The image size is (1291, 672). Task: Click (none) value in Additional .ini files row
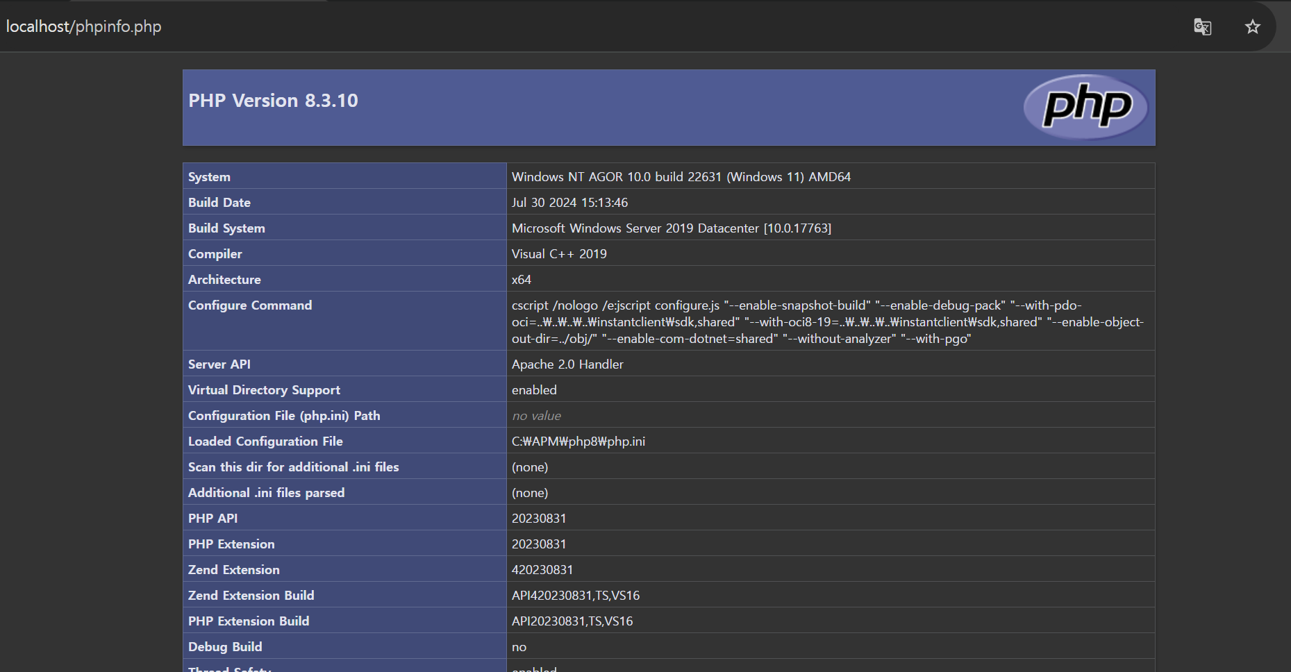click(530, 493)
